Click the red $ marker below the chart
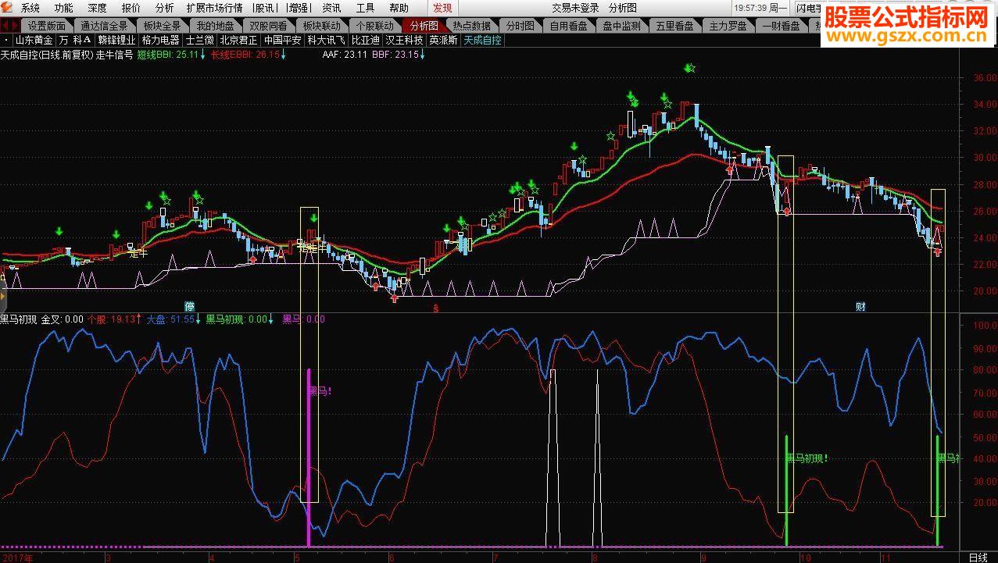 pos(435,308)
